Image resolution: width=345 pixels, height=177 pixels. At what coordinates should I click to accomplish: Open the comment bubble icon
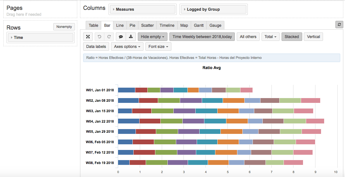tap(121, 37)
